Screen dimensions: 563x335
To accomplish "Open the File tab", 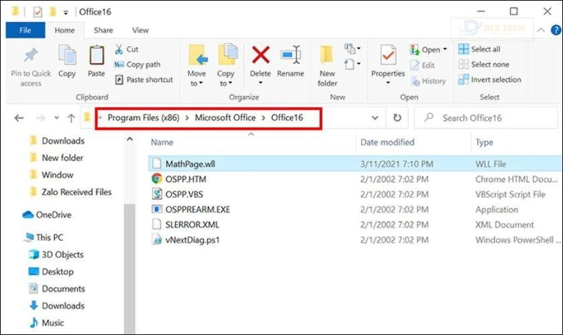I will [25, 30].
